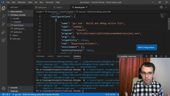This screenshot has height=96, width=170.
Task: Open the View menu
Action: coord(30,2)
